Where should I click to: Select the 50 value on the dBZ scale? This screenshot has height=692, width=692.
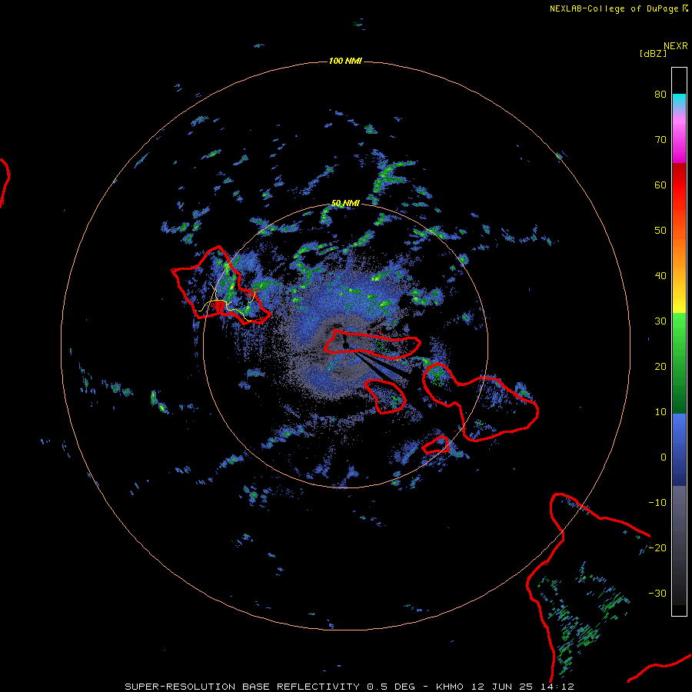[x=660, y=231]
